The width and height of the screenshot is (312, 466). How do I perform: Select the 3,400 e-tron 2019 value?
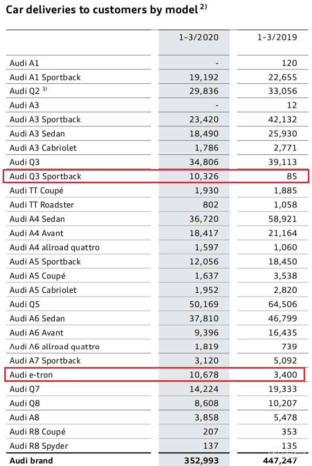285,375
